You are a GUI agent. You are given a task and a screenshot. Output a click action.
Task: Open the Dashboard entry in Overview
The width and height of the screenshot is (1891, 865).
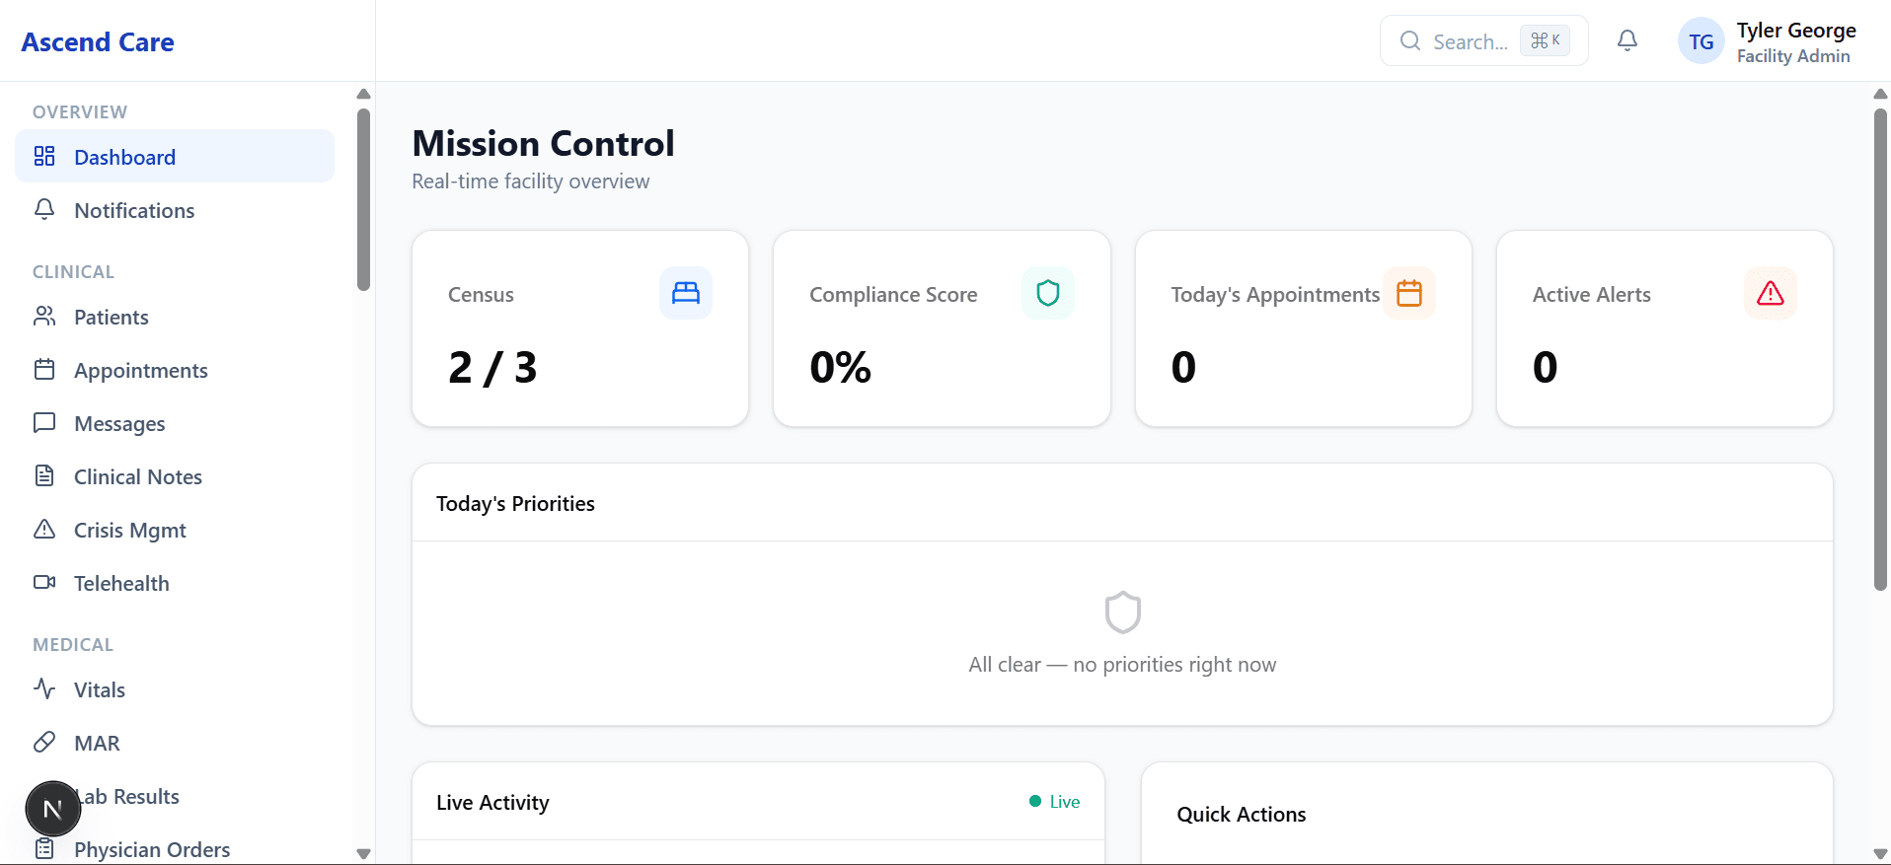(x=125, y=157)
